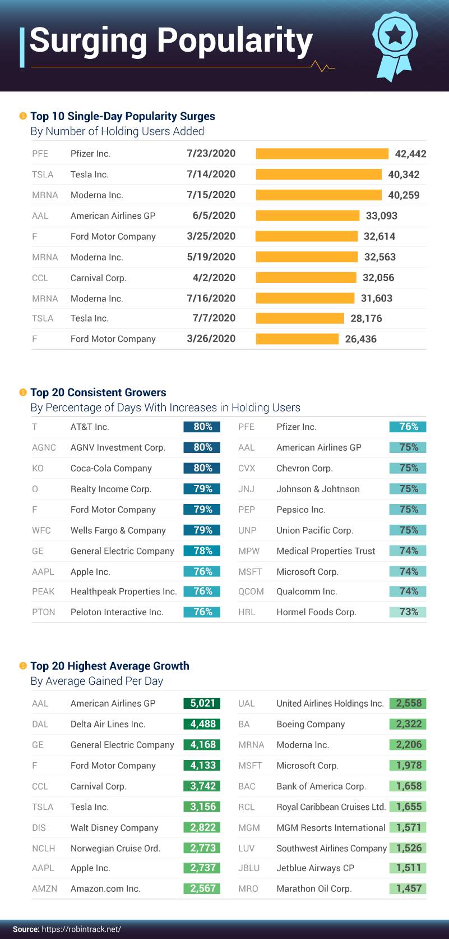Select the PTON ticker symbol
The height and width of the screenshot is (939, 449).
click(44, 612)
